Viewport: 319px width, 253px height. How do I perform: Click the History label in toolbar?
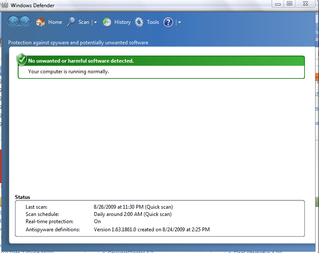[x=123, y=22]
